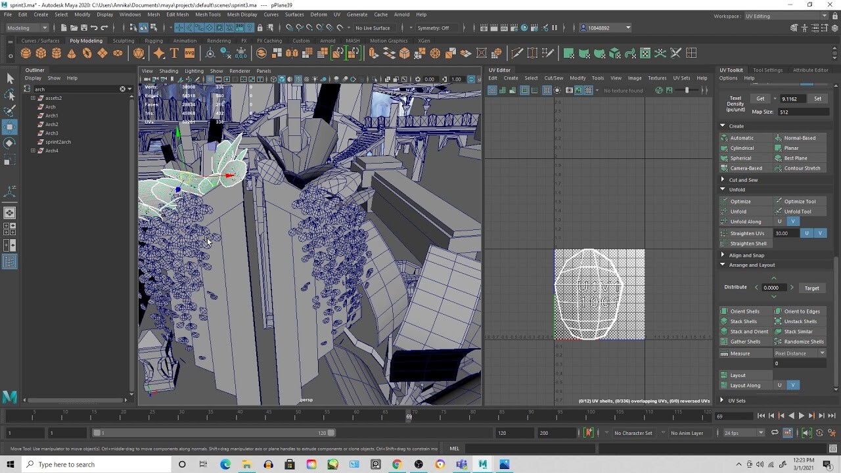This screenshot has width=841, height=473.
Task: Click the Map Size input field
Action: point(802,112)
